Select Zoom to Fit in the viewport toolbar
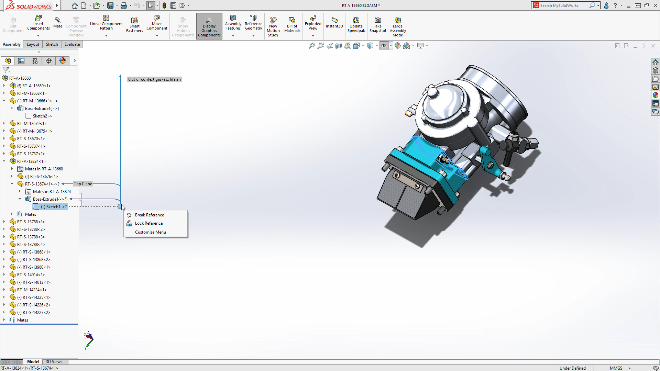The width and height of the screenshot is (660, 371). (x=311, y=46)
